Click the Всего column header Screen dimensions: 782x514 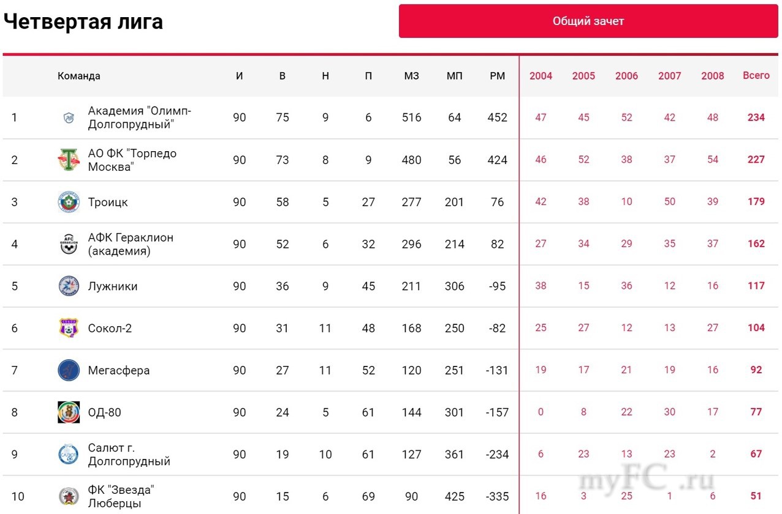756,75
